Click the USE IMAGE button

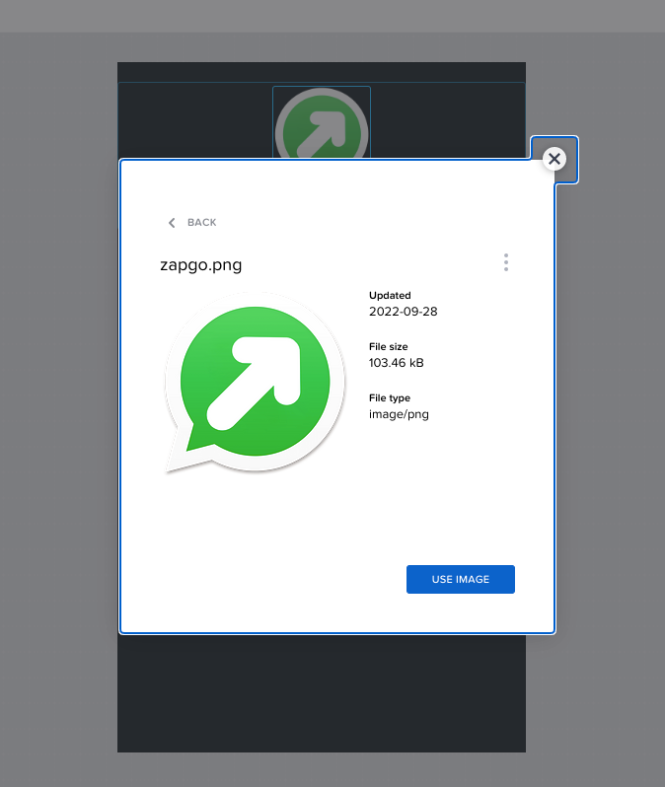[461, 579]
